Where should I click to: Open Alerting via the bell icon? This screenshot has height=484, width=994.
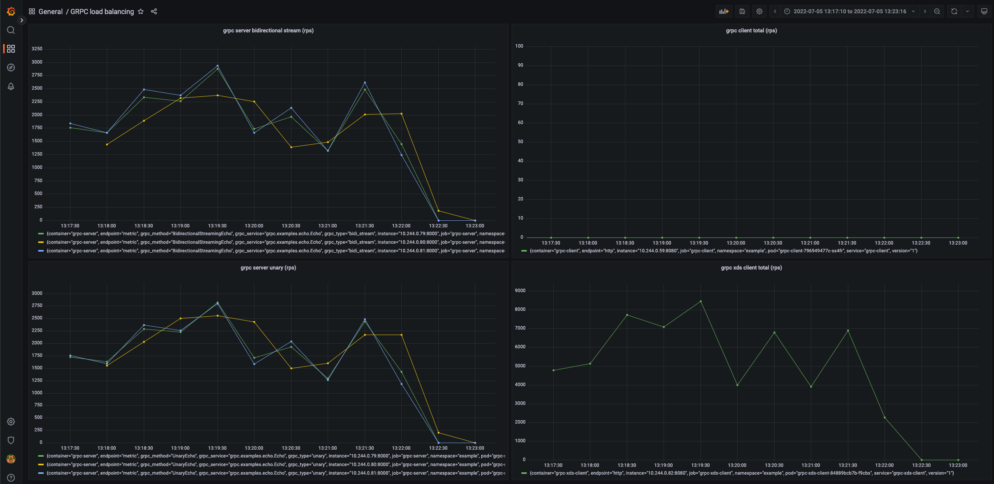[11, 86]
